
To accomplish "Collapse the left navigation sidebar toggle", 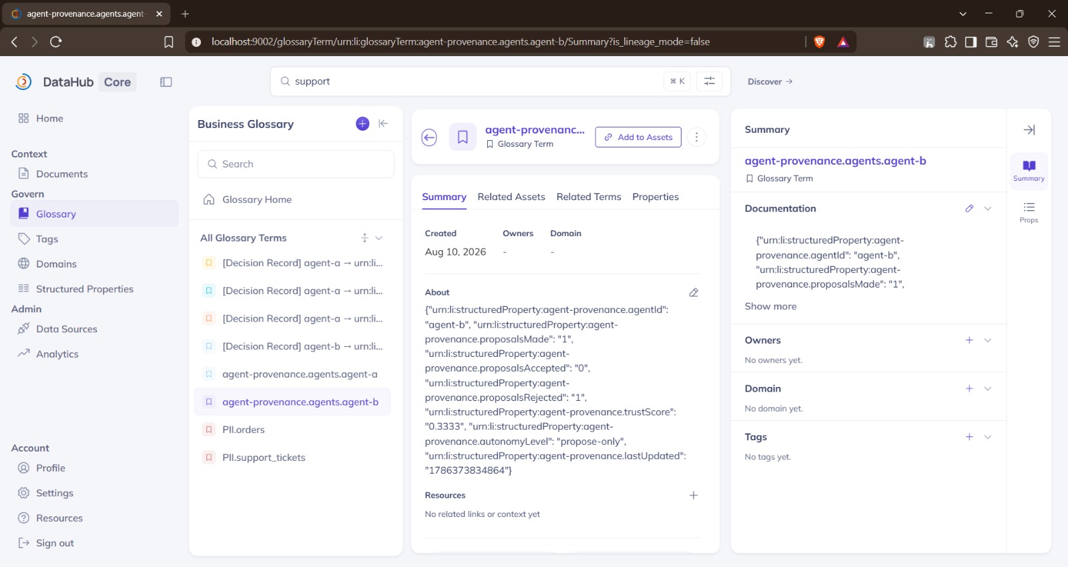I will tap(166, 82).
